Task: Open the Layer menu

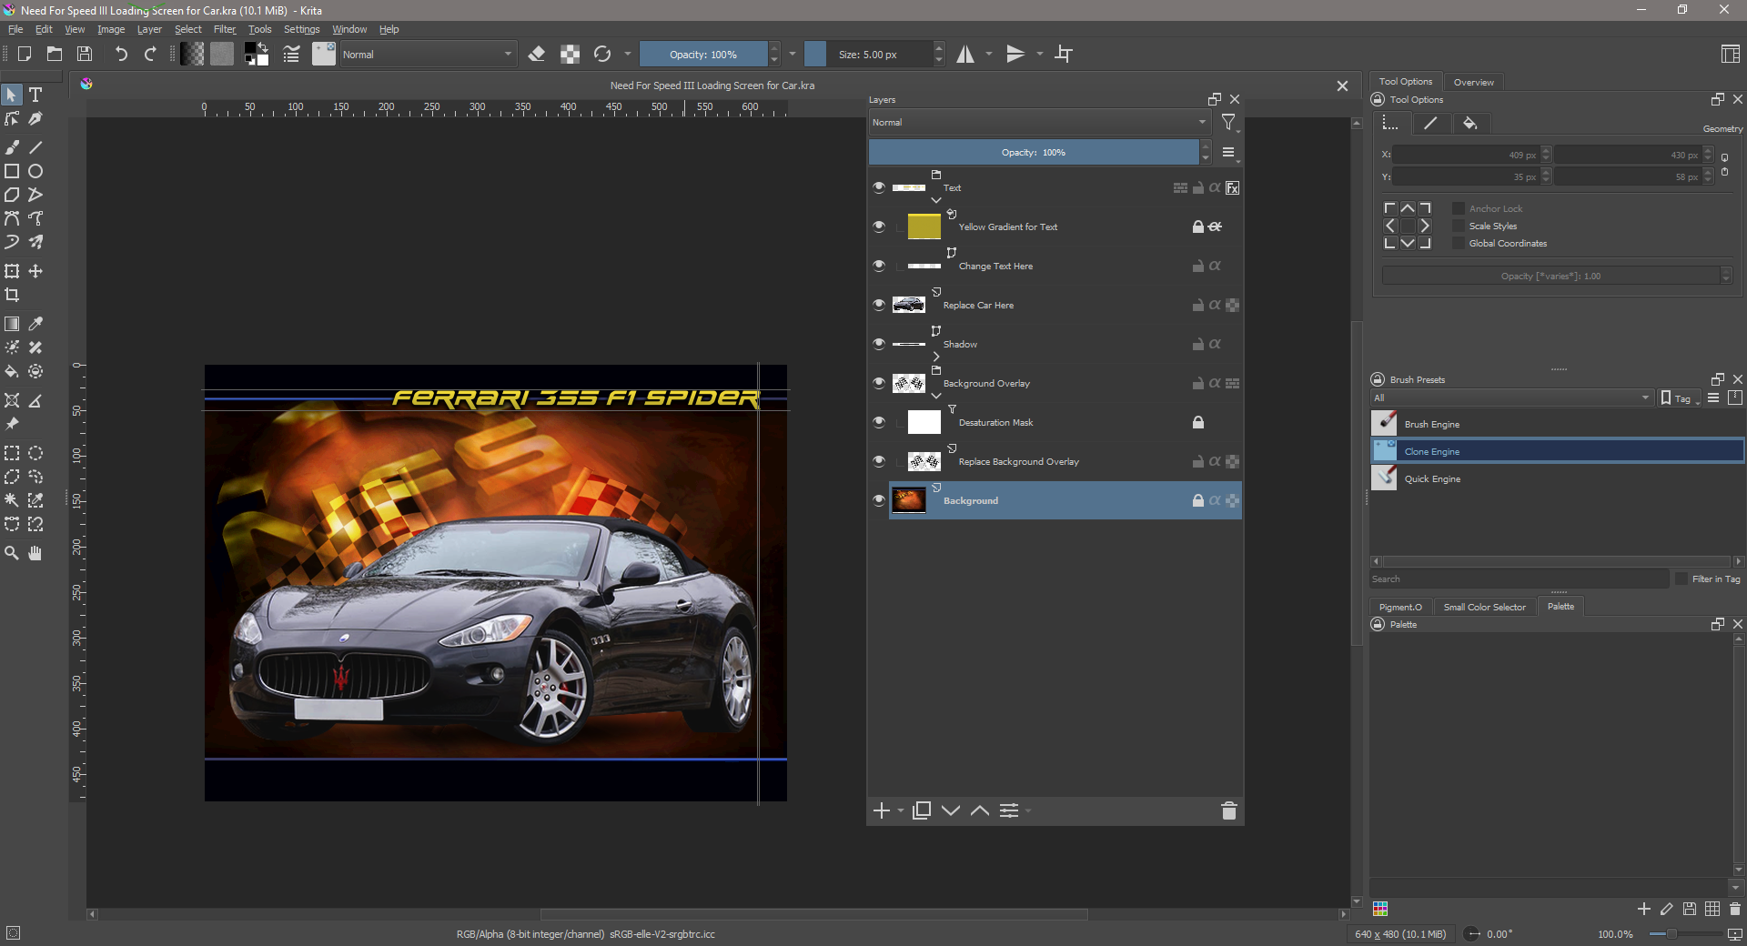Action: tap(149, 29)
